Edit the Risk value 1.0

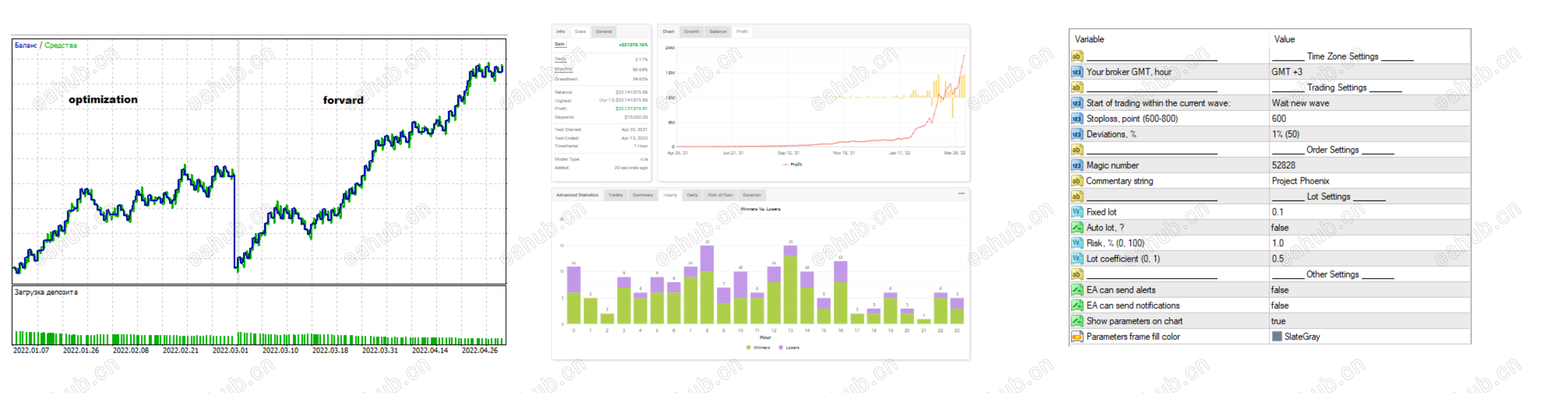pyautogui.click(x=1370, y=243)
